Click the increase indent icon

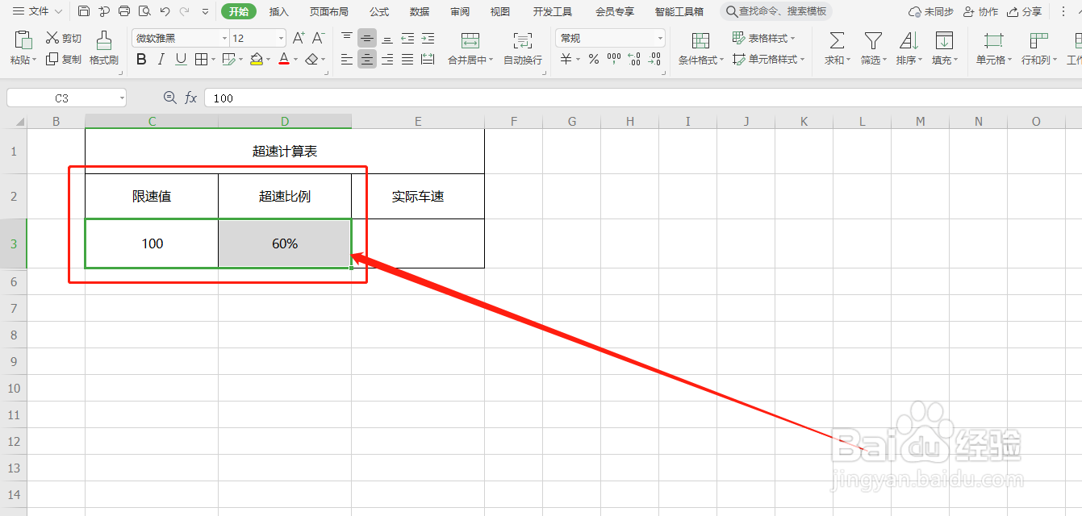tap(428, 38)
